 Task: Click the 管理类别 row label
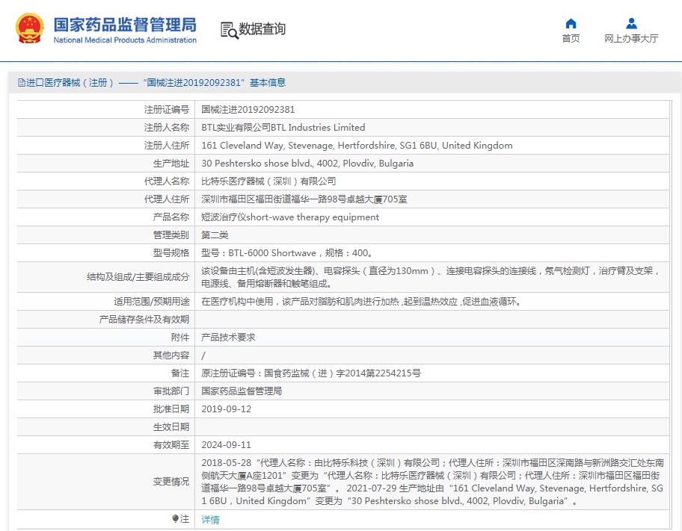coord(171,235)
